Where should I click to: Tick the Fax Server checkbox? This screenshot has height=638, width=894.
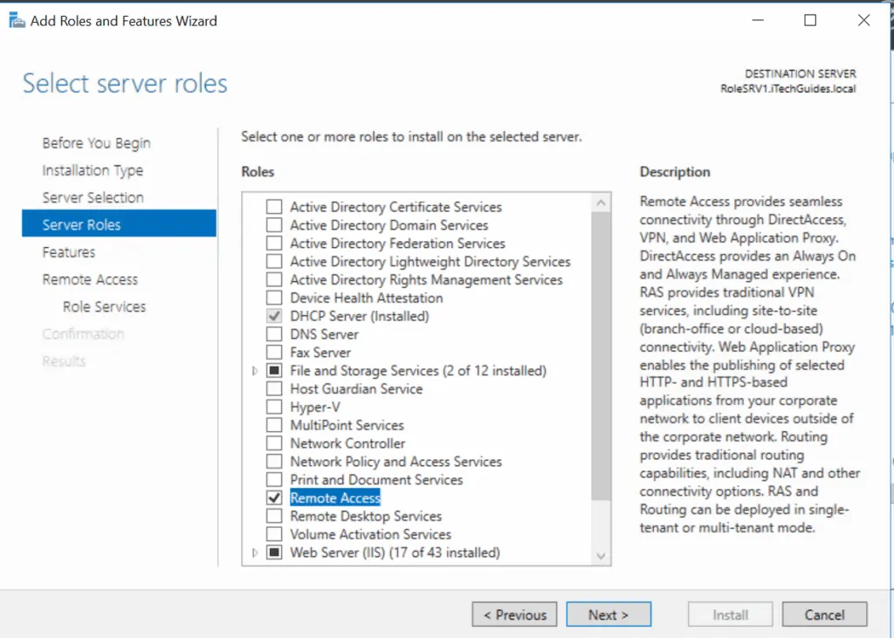coord(274,353)
